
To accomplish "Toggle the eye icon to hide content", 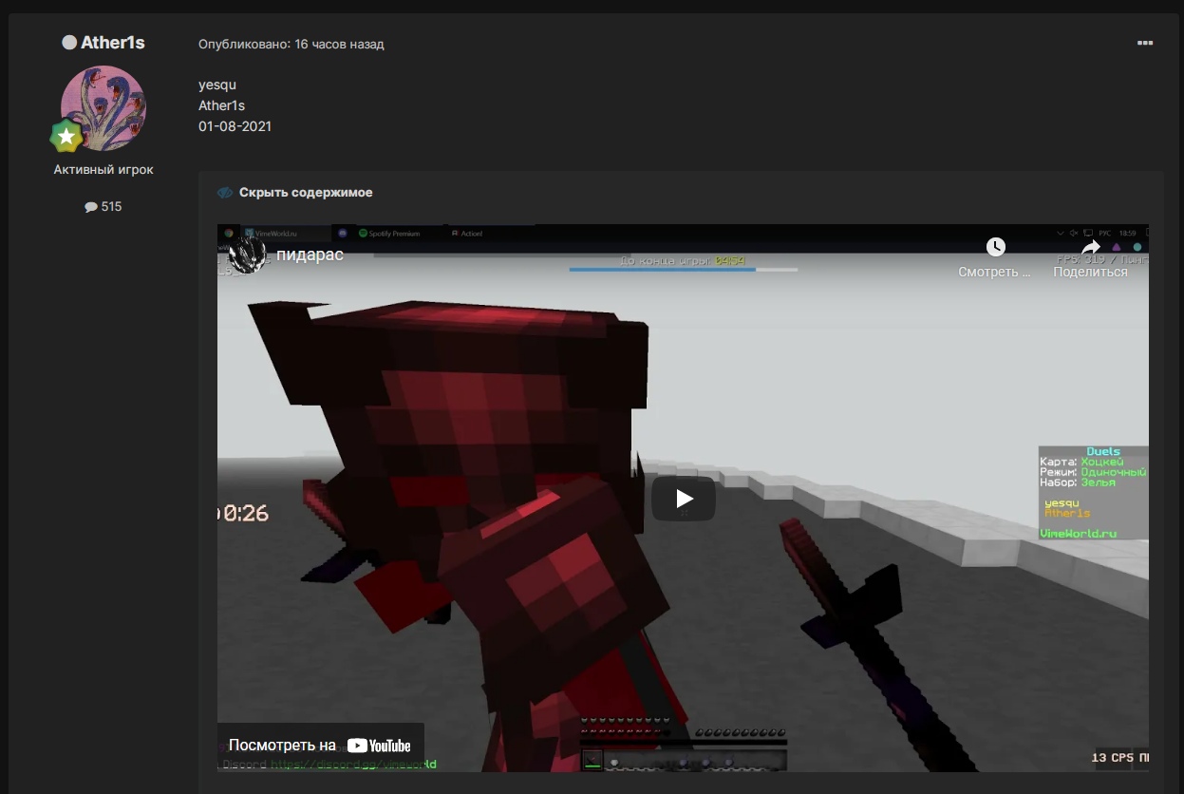I will (x=225, y=193).
